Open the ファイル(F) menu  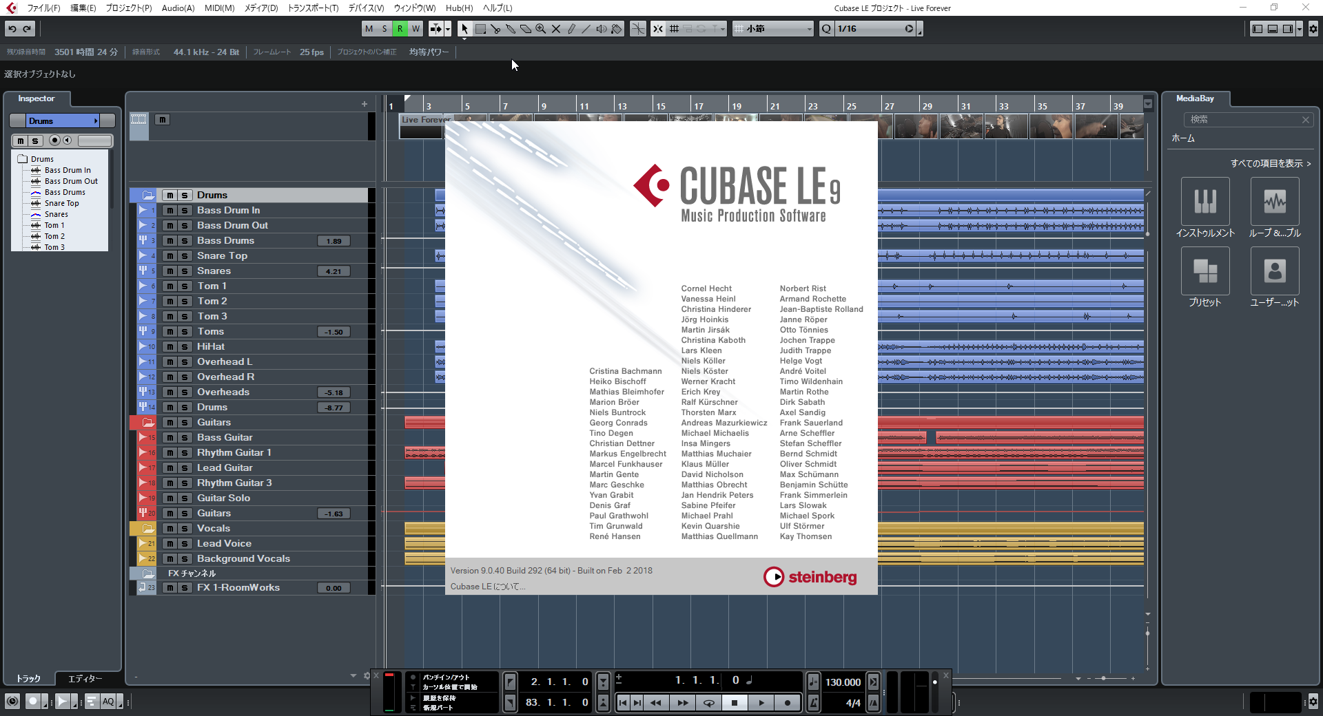point(43,8)
